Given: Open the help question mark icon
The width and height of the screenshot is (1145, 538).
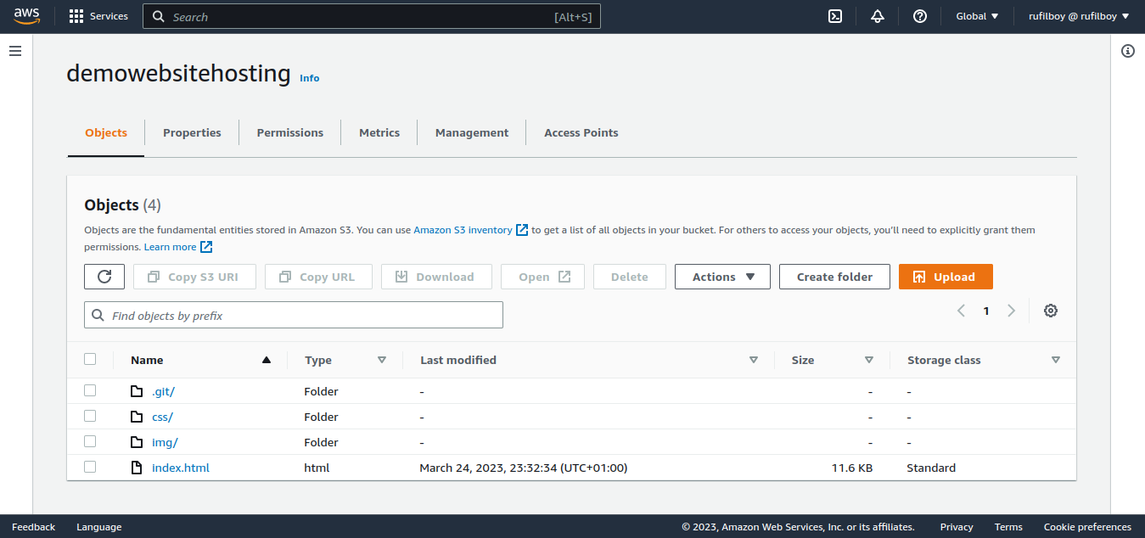Looking at the screenshot, I should (920, 16).
